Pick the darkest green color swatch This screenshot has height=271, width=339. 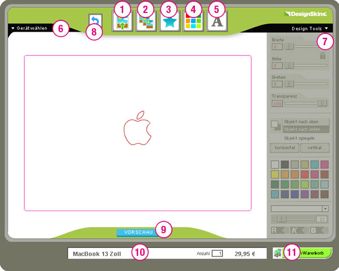(275, 185)
